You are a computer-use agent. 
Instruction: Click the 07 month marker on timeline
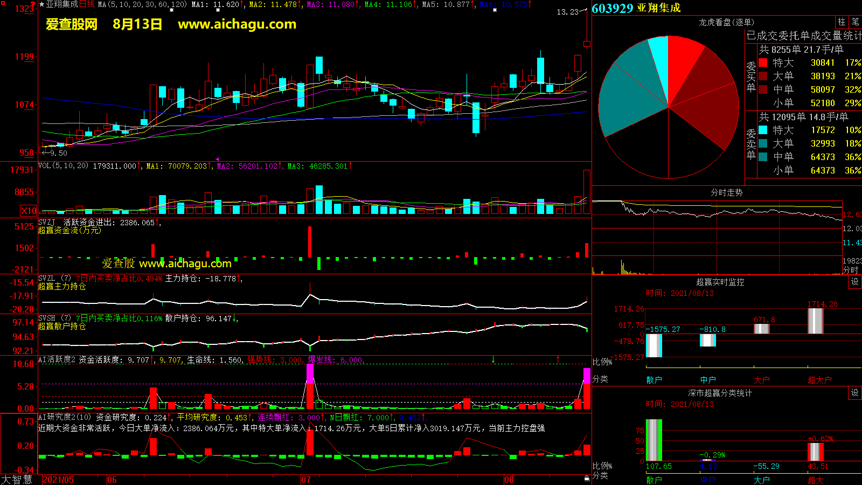[306, 480]
